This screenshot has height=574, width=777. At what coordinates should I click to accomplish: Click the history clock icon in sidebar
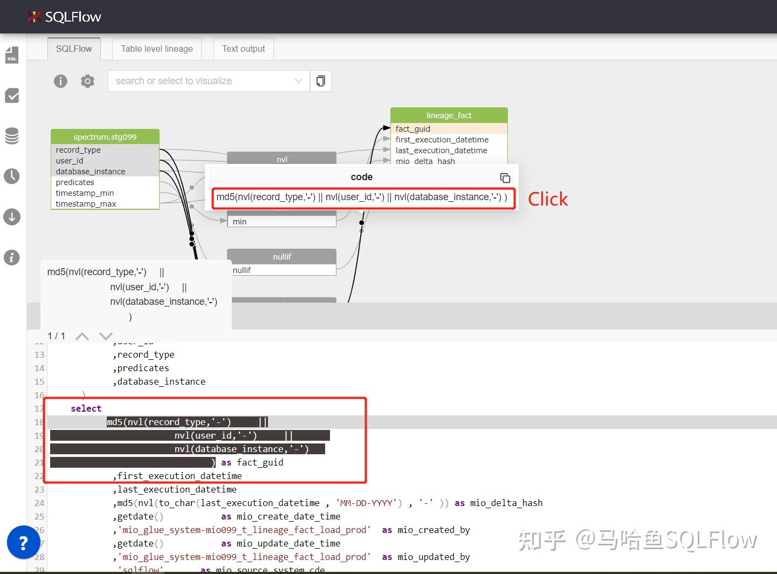[x=11, y=176]
